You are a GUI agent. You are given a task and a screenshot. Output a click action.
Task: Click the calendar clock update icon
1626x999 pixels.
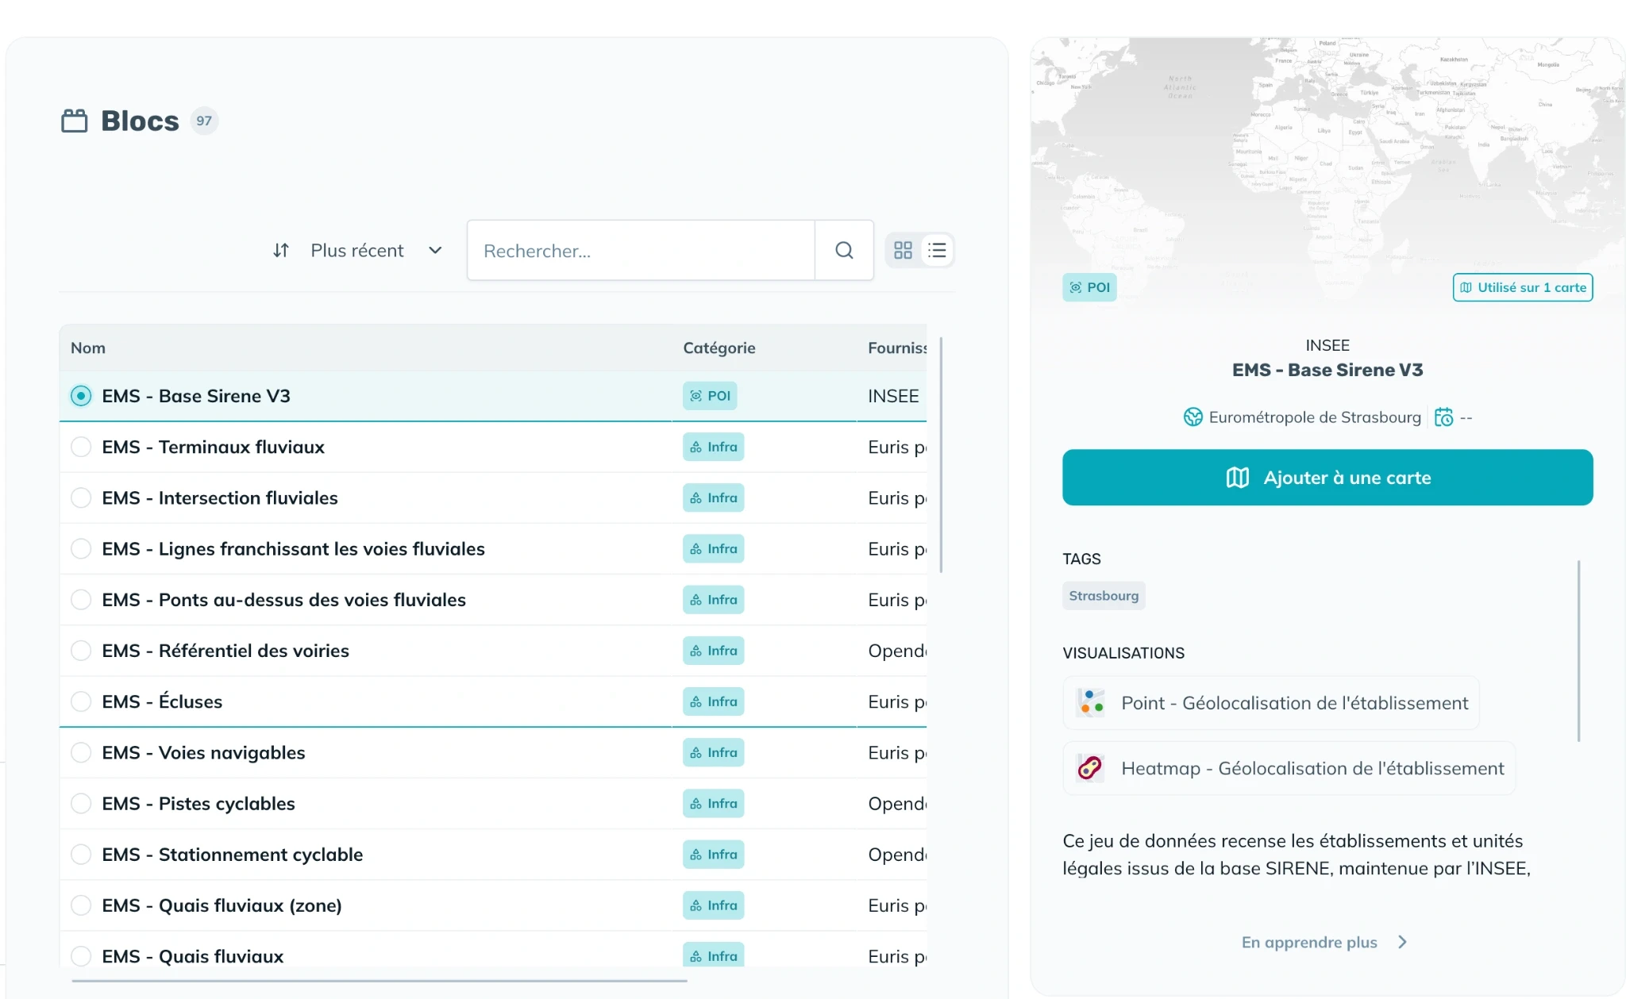point(1444,417)
